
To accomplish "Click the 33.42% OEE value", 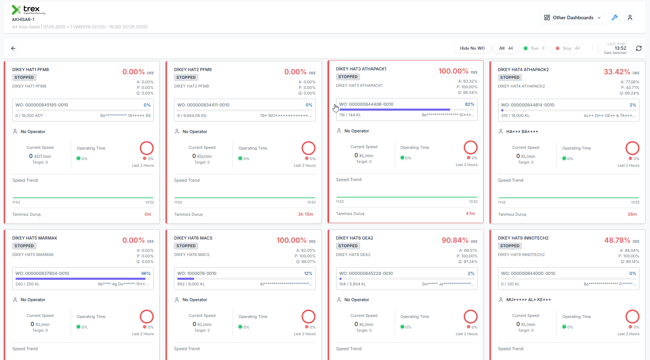I will [617, 72].
